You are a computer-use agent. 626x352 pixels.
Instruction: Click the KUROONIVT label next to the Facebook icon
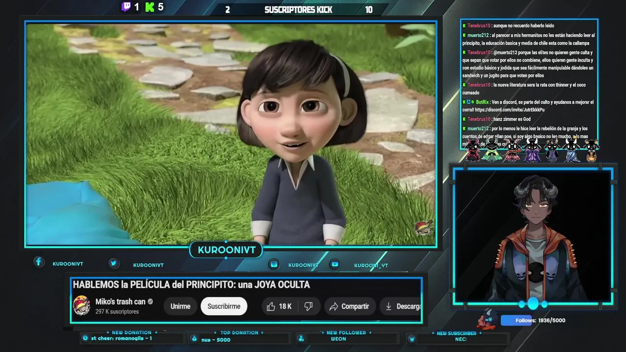click(68, 264)
